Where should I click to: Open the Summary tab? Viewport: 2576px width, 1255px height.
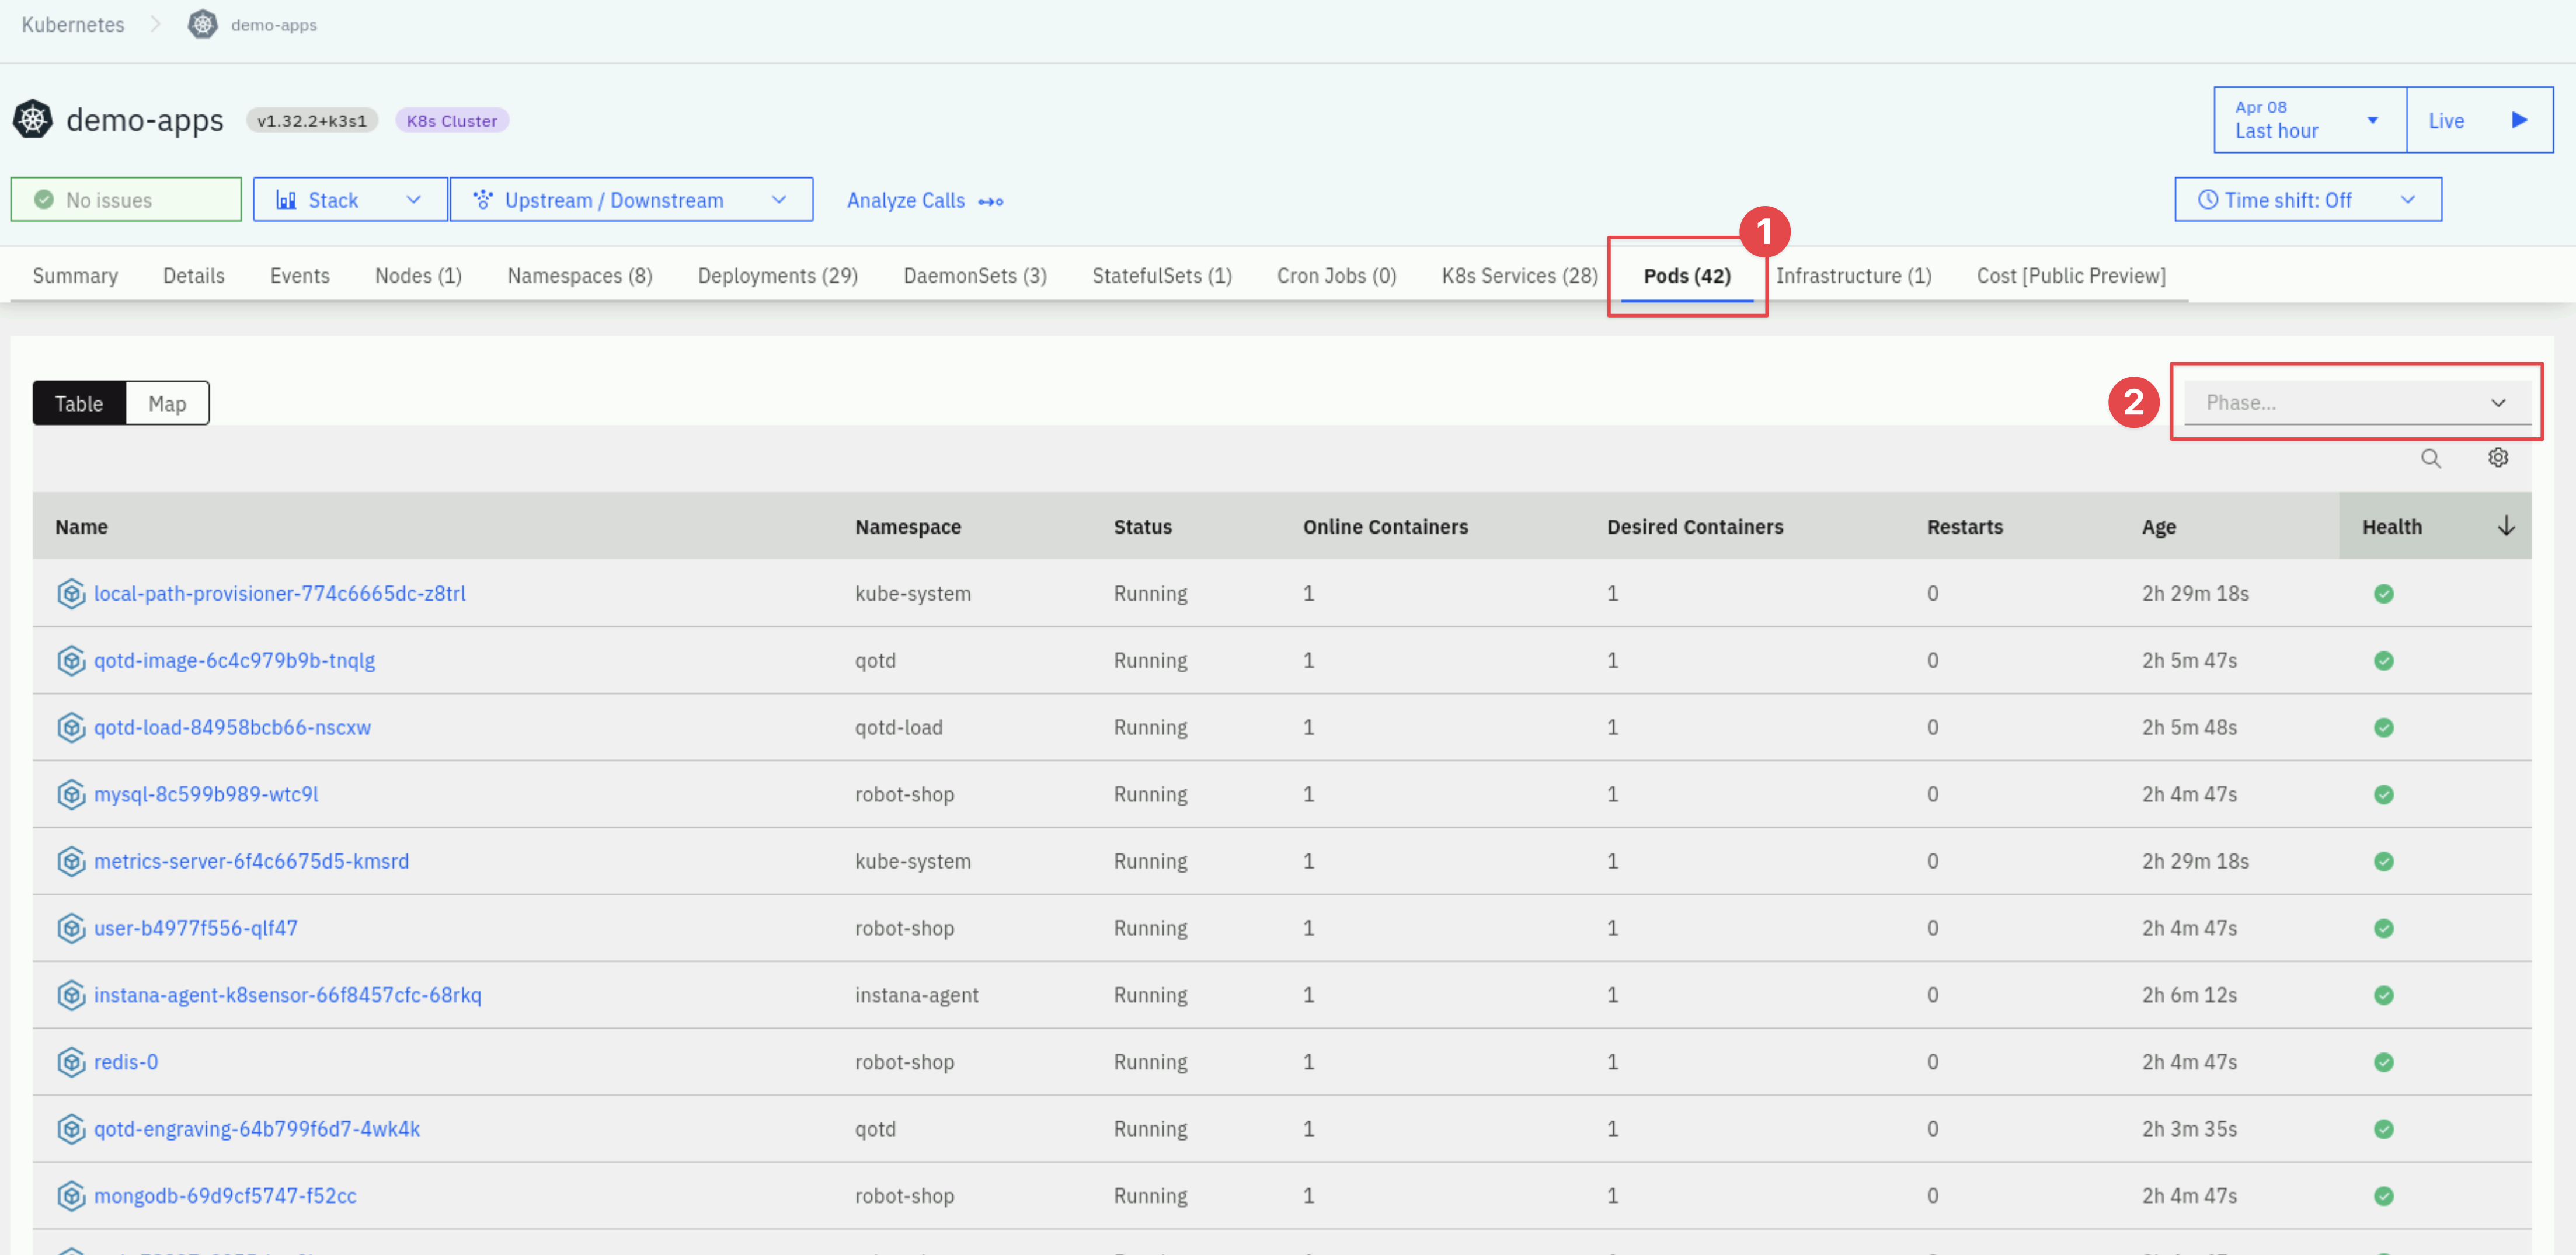coord(75,276)
